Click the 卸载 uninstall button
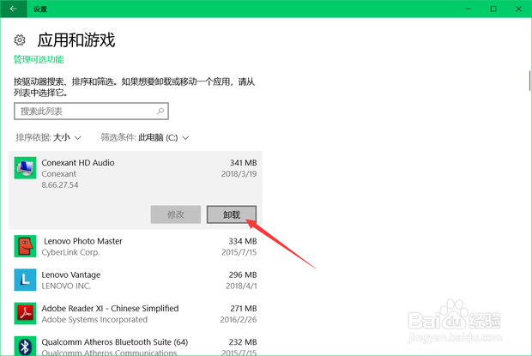 [x=232, y=214]
